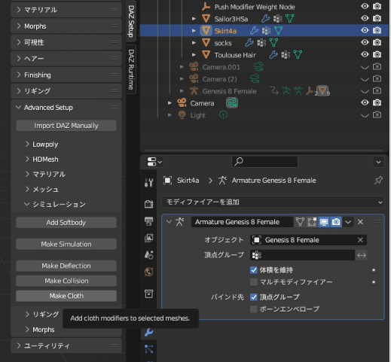
Task: Click green mesh data icon on socks row
Action: click(273, 43)
